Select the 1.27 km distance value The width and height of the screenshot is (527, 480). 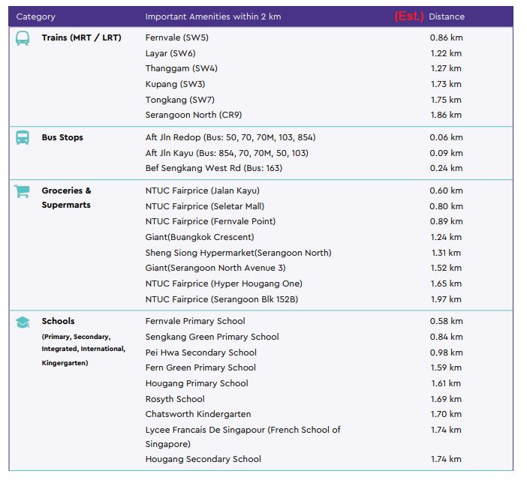(447, 68)
